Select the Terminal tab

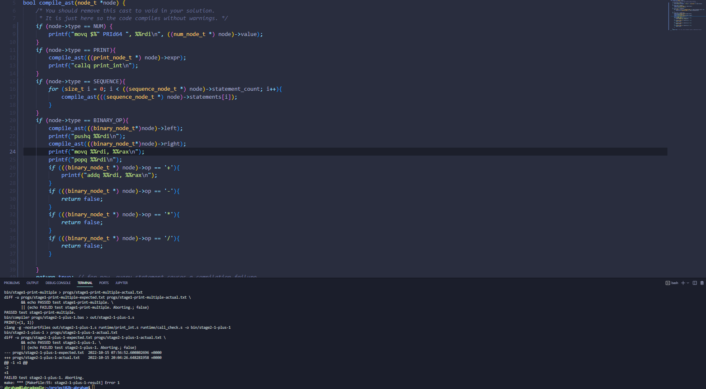(85, 283)
